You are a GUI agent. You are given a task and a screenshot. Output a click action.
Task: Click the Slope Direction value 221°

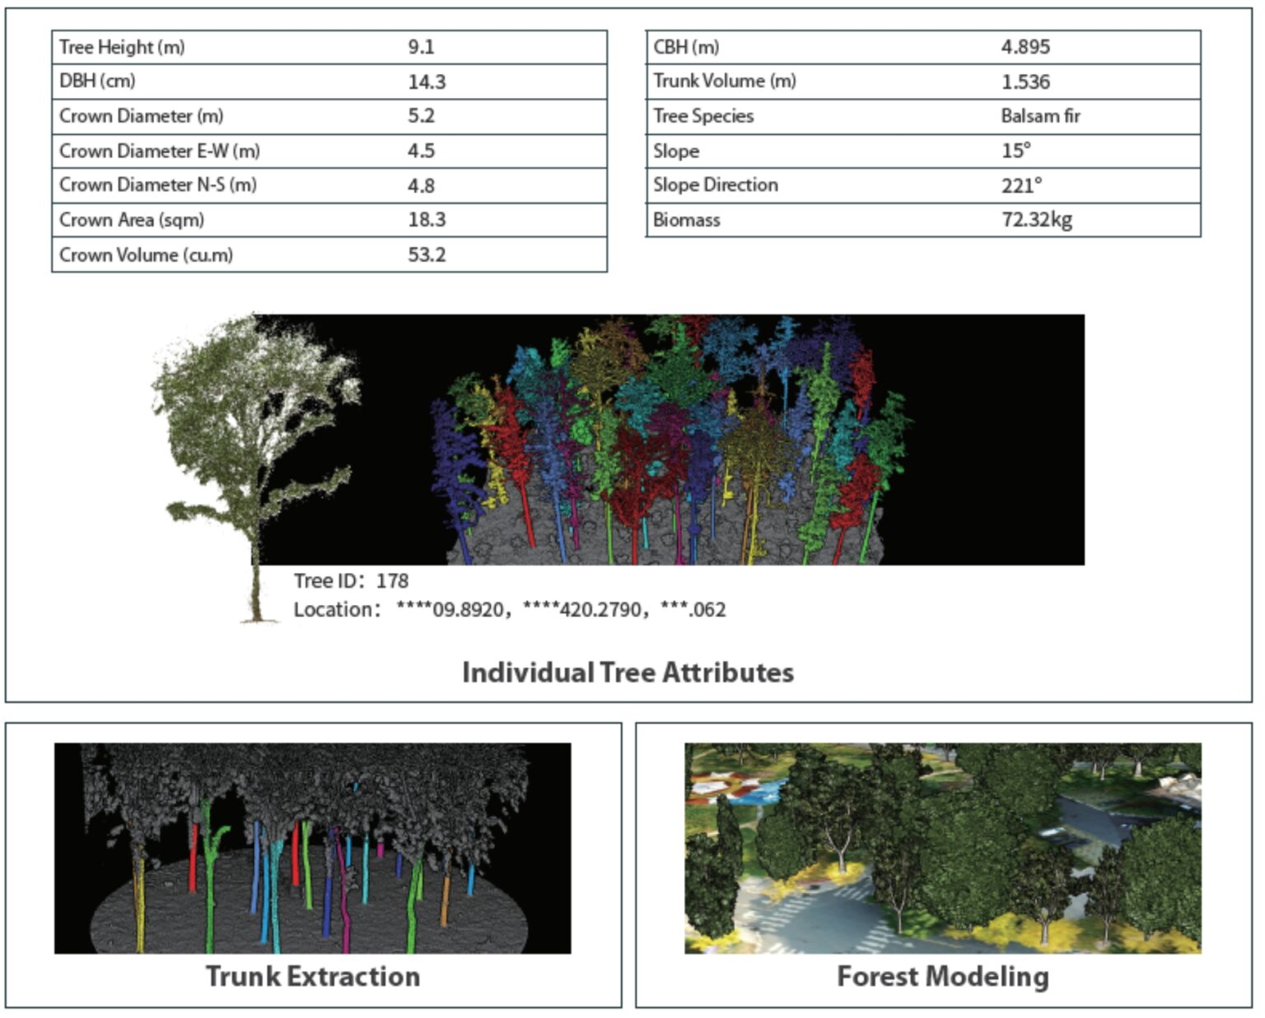[1021, 186]
